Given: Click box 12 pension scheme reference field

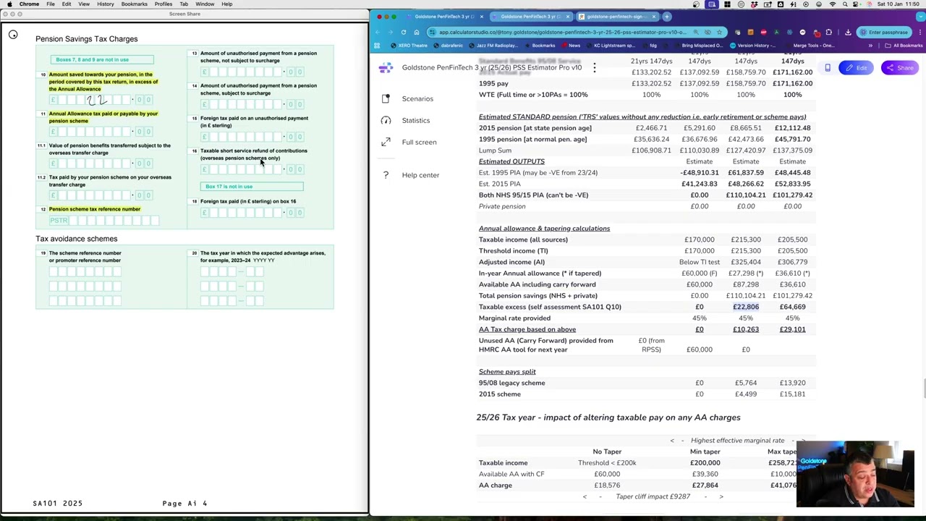Looking at the screenshot, I should (103, 220).
